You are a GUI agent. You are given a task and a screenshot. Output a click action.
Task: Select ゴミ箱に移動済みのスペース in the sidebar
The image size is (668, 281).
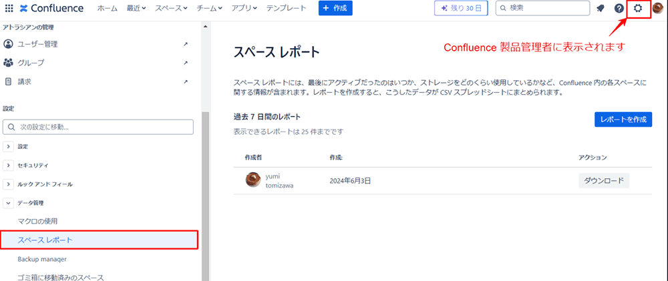coord(61,278)
